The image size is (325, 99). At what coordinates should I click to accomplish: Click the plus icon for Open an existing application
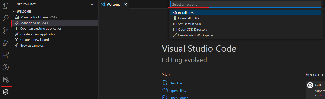[17, 28]
